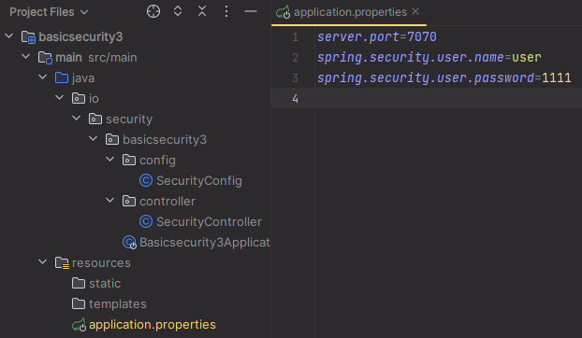The height and width of the screenshot is (338, 582).
Task: Collapse the main src/main node
Action: 26,57
